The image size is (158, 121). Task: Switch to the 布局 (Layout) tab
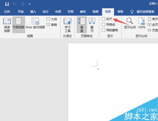(x=58, y=12)
